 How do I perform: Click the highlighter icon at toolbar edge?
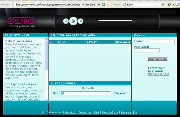click(178, 4)
